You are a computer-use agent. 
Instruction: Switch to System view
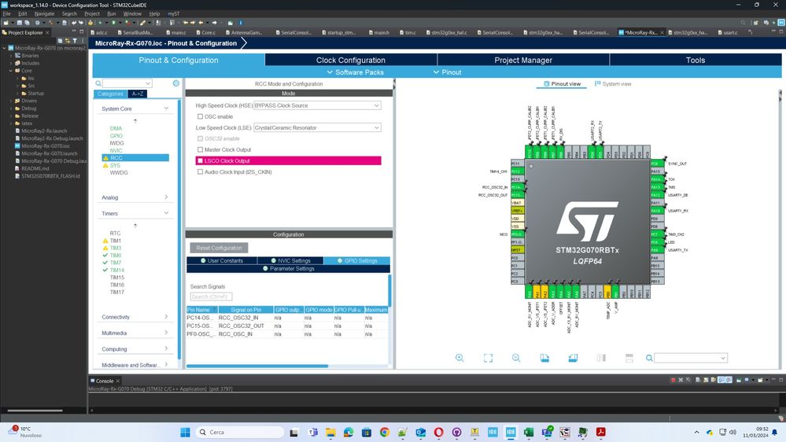[x=613, y=83]
